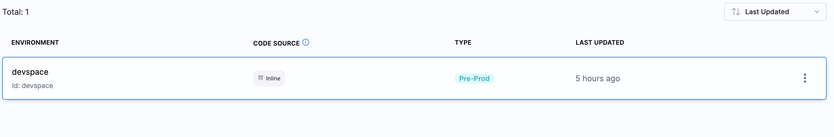Open the devspace environment by its name
834x137 pixels.
tap(30, 72)
